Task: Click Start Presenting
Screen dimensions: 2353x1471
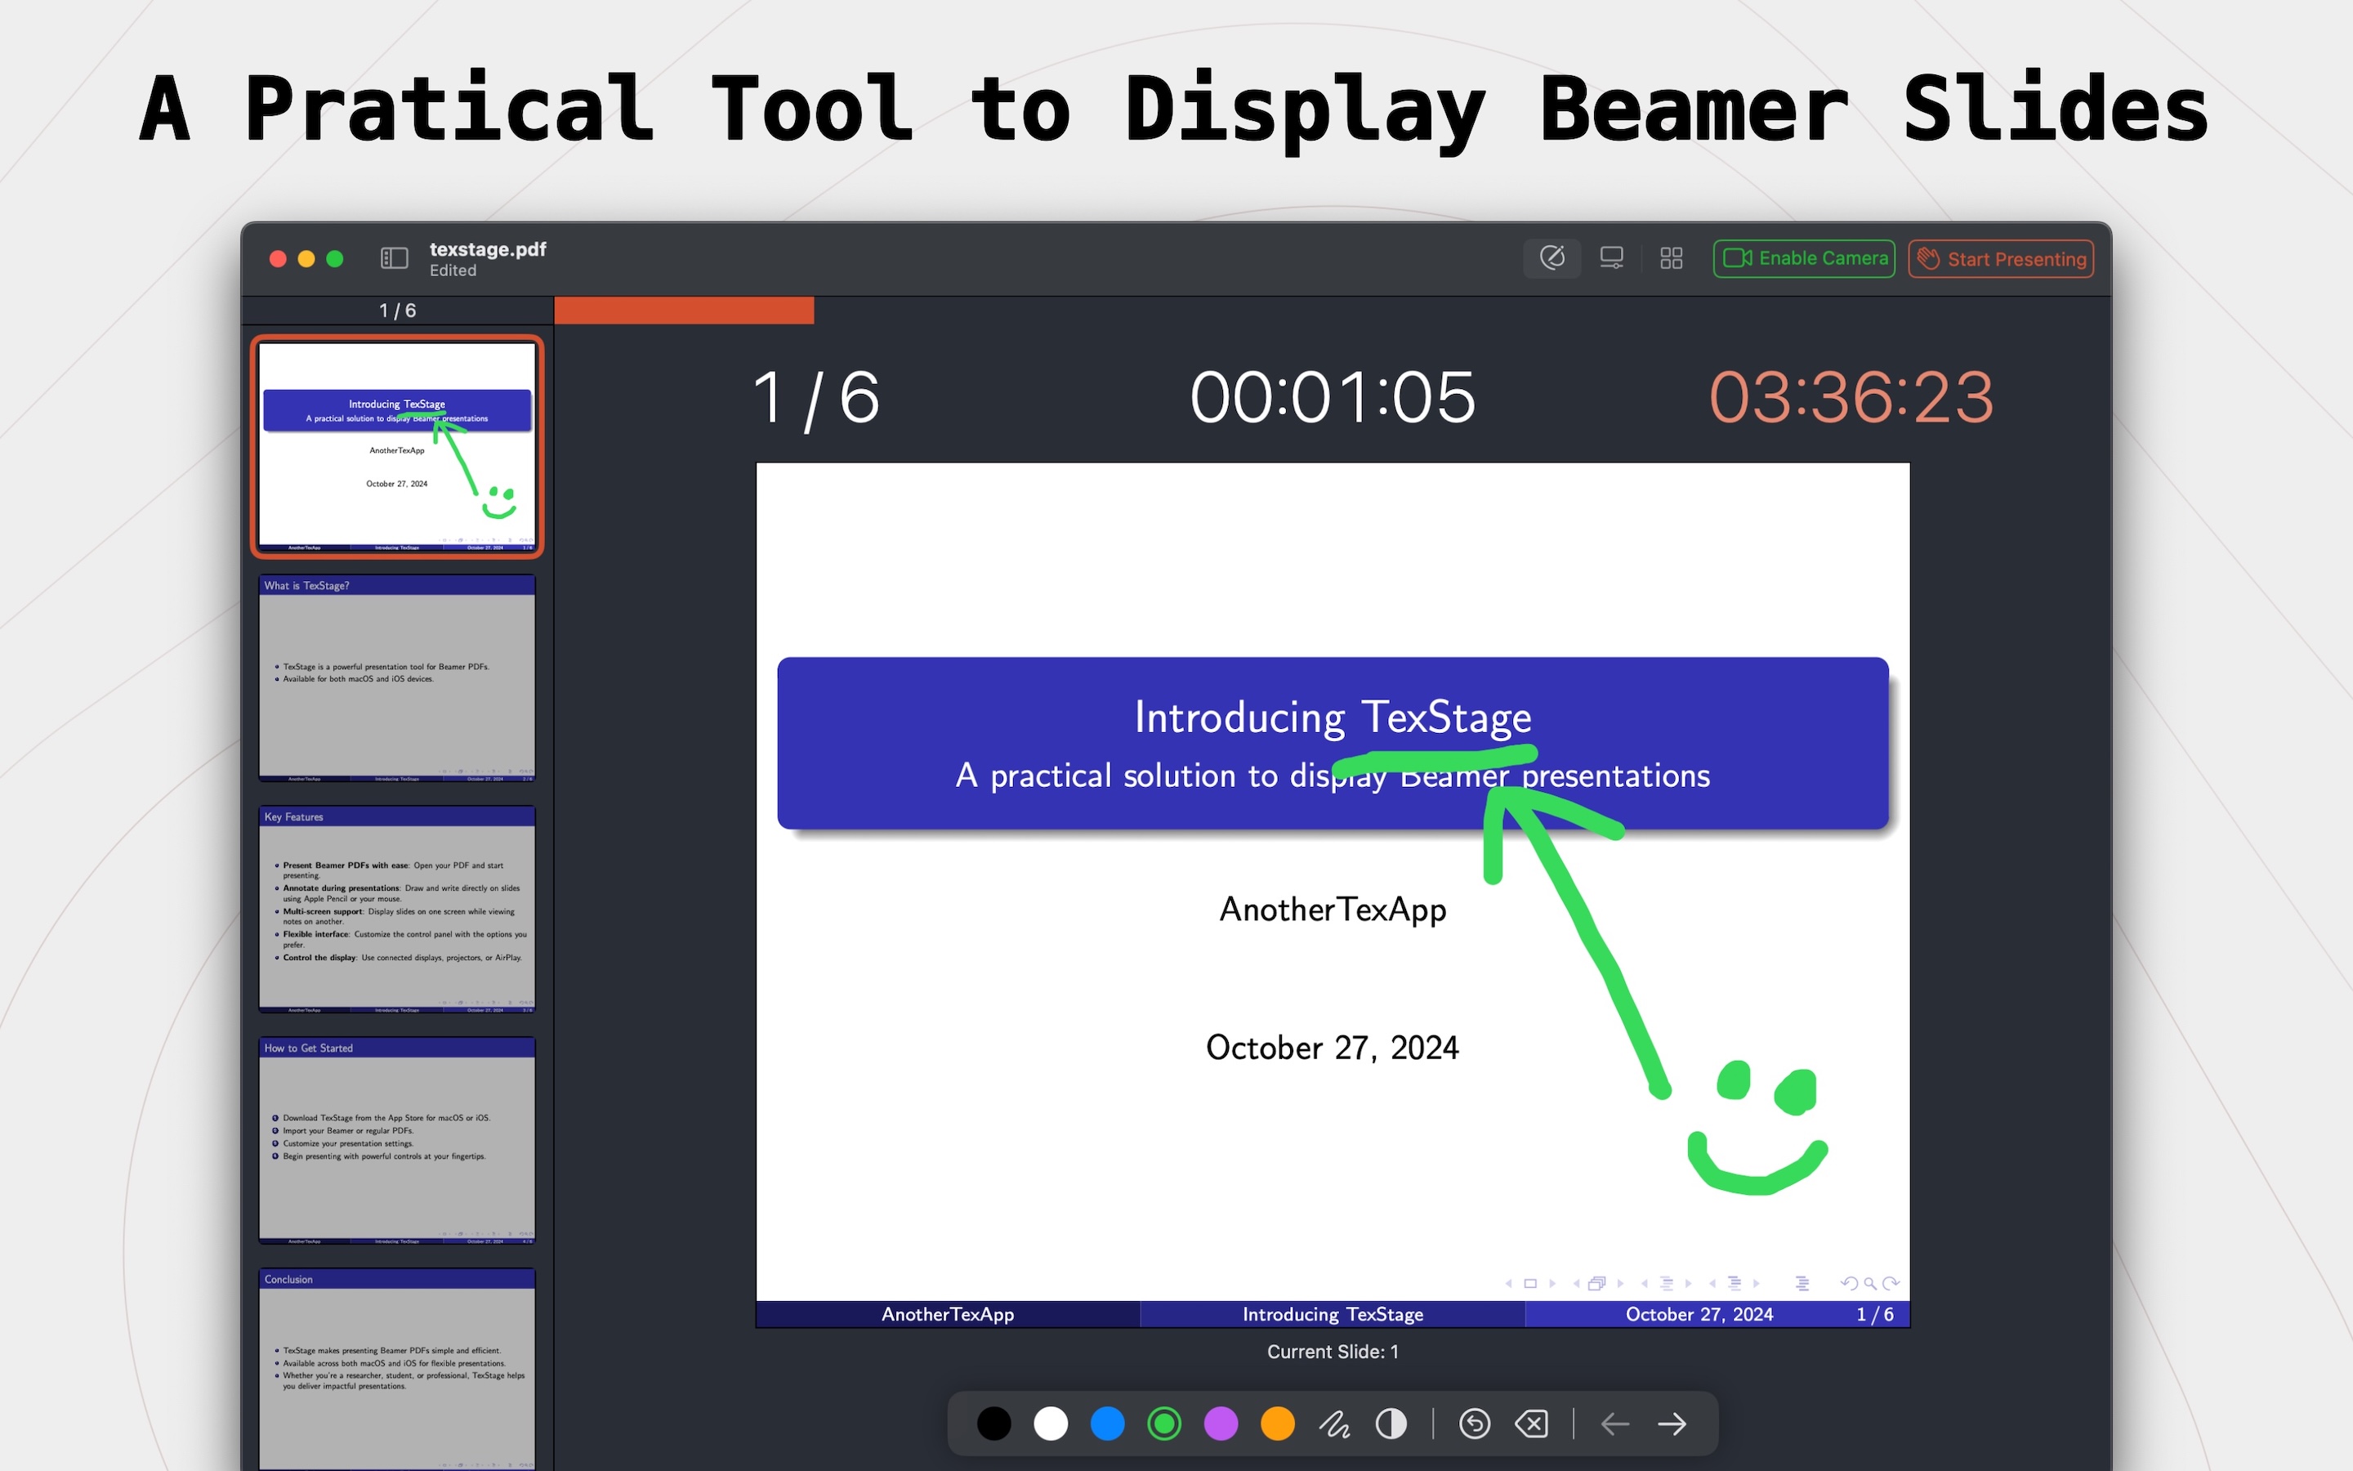Action: [1999, 257]
